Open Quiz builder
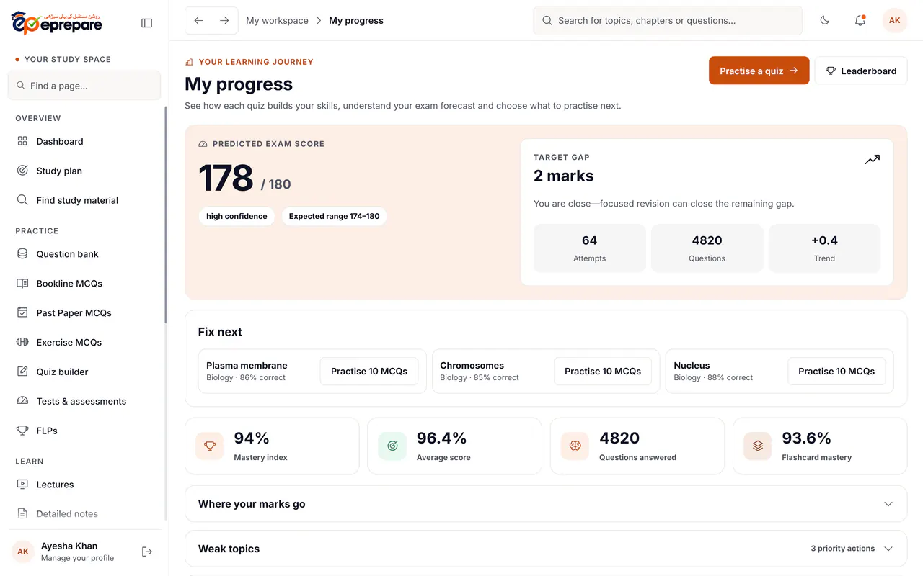Viewport: 923px width, 576px height. tap(84, 372)
